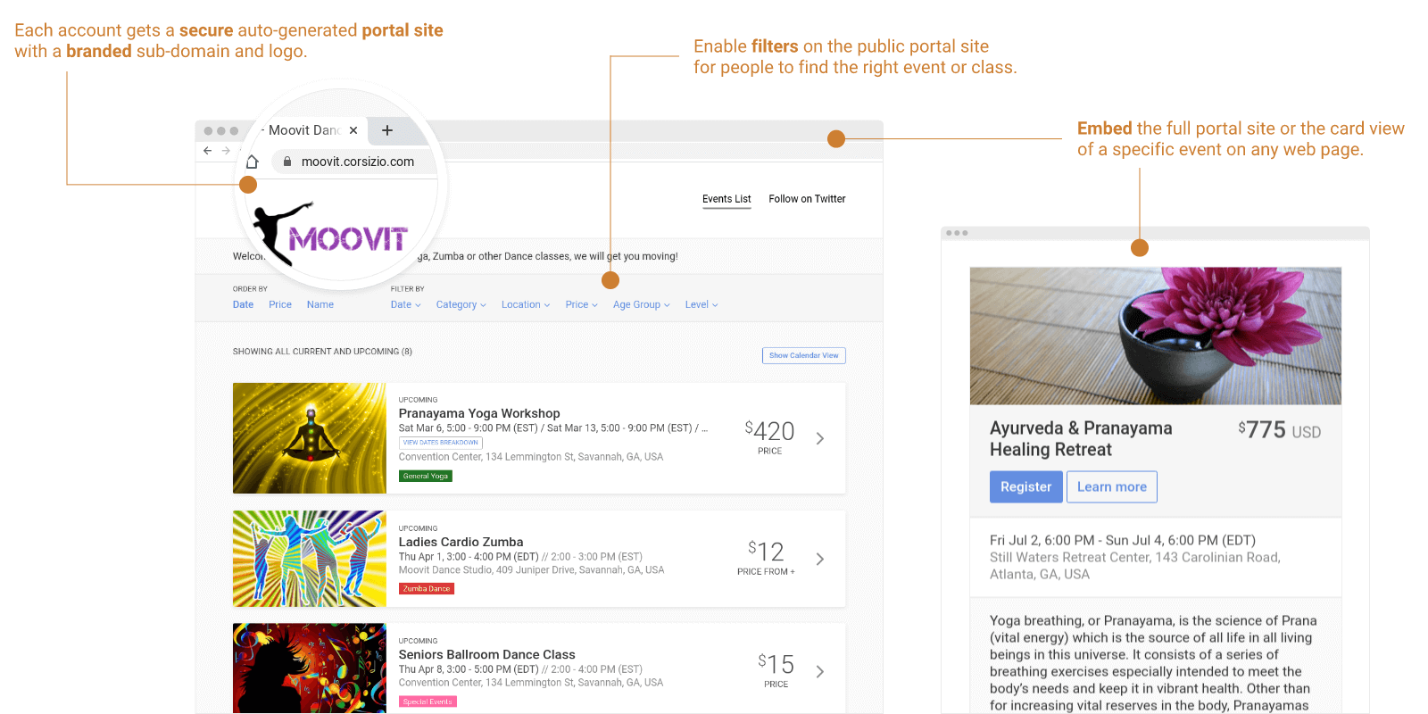
Task: Expand the Age Group filter dropdown
Action: (642, 304)
